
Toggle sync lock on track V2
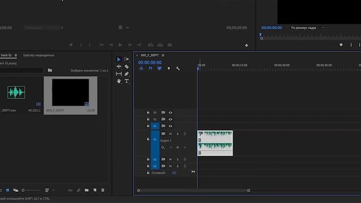click(x=163, y=119)
